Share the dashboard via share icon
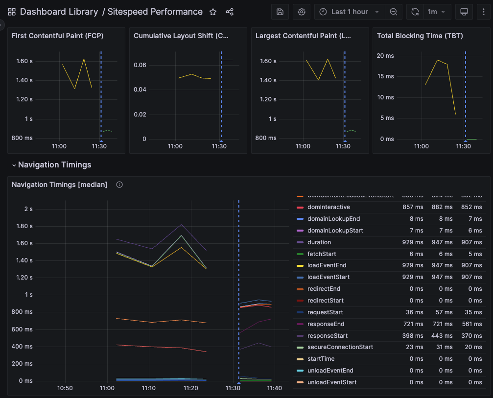The image size is (493, 398). (x=230, y=12)
